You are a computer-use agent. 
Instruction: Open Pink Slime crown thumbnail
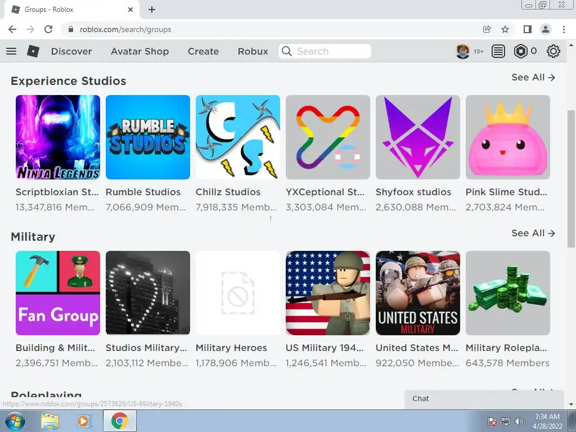[508, 137]
